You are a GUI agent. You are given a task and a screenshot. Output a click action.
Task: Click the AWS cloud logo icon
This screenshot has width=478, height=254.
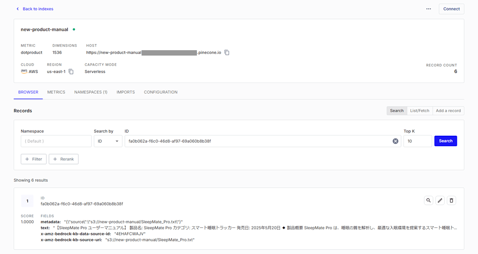coord(24,71)
